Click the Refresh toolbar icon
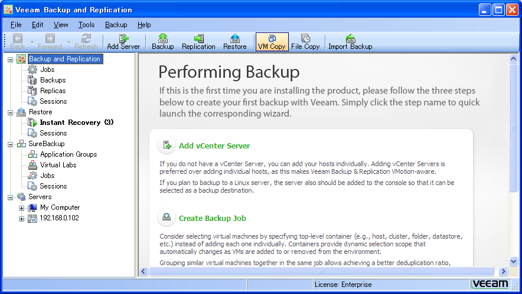The width and height of the screenshot is (522, 294). click(x=86, y=42)
